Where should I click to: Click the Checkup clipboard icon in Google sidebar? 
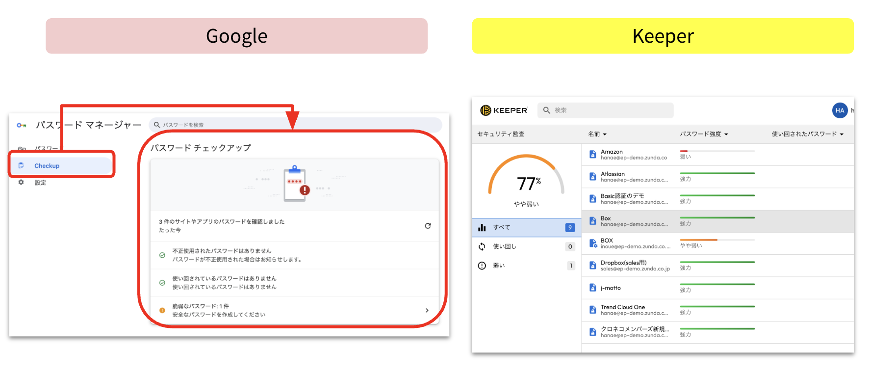click(x=21, y=165)
